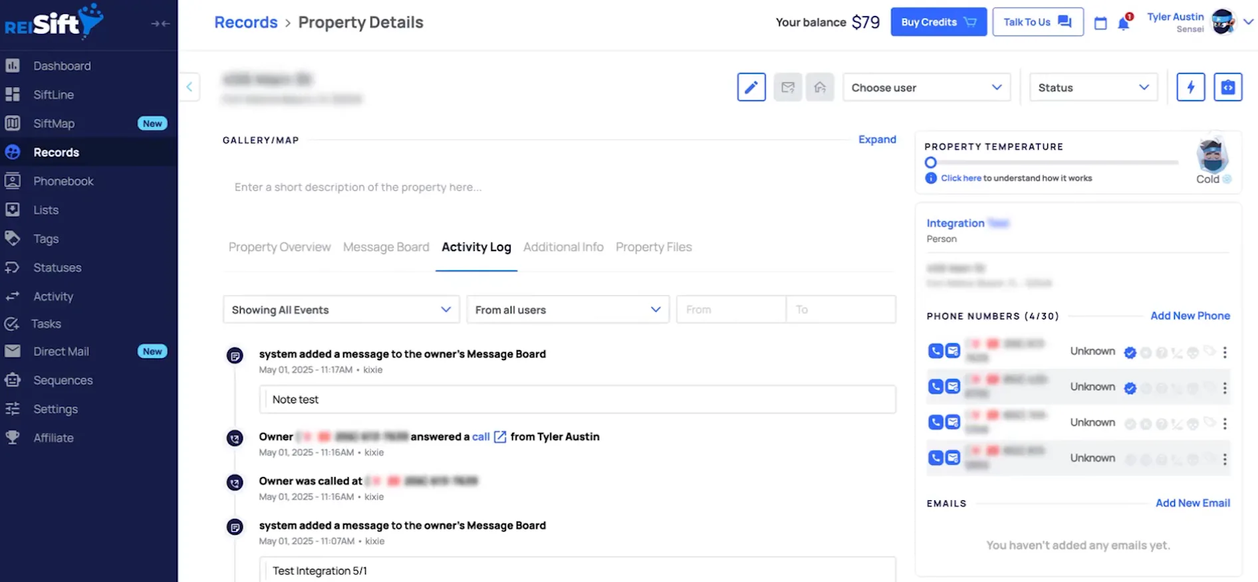Image resolution: width=1258 pixels, height=582 pixels.
Task: Open SiftMap from the sidebar
Action: tap(54, 124)
